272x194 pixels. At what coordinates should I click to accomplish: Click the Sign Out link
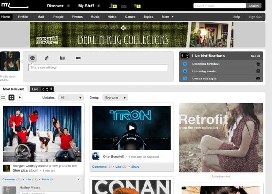(255, 17)
